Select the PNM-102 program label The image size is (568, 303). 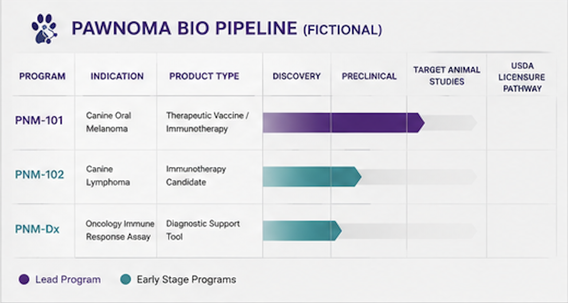[x=39, y=175]
